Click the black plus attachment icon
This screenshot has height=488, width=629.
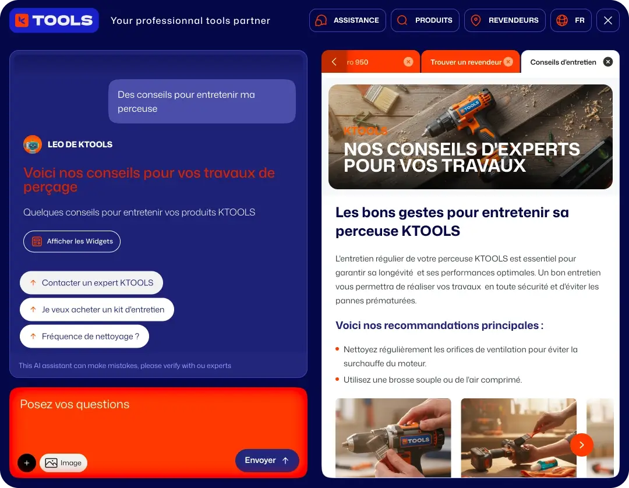point(27,463)
